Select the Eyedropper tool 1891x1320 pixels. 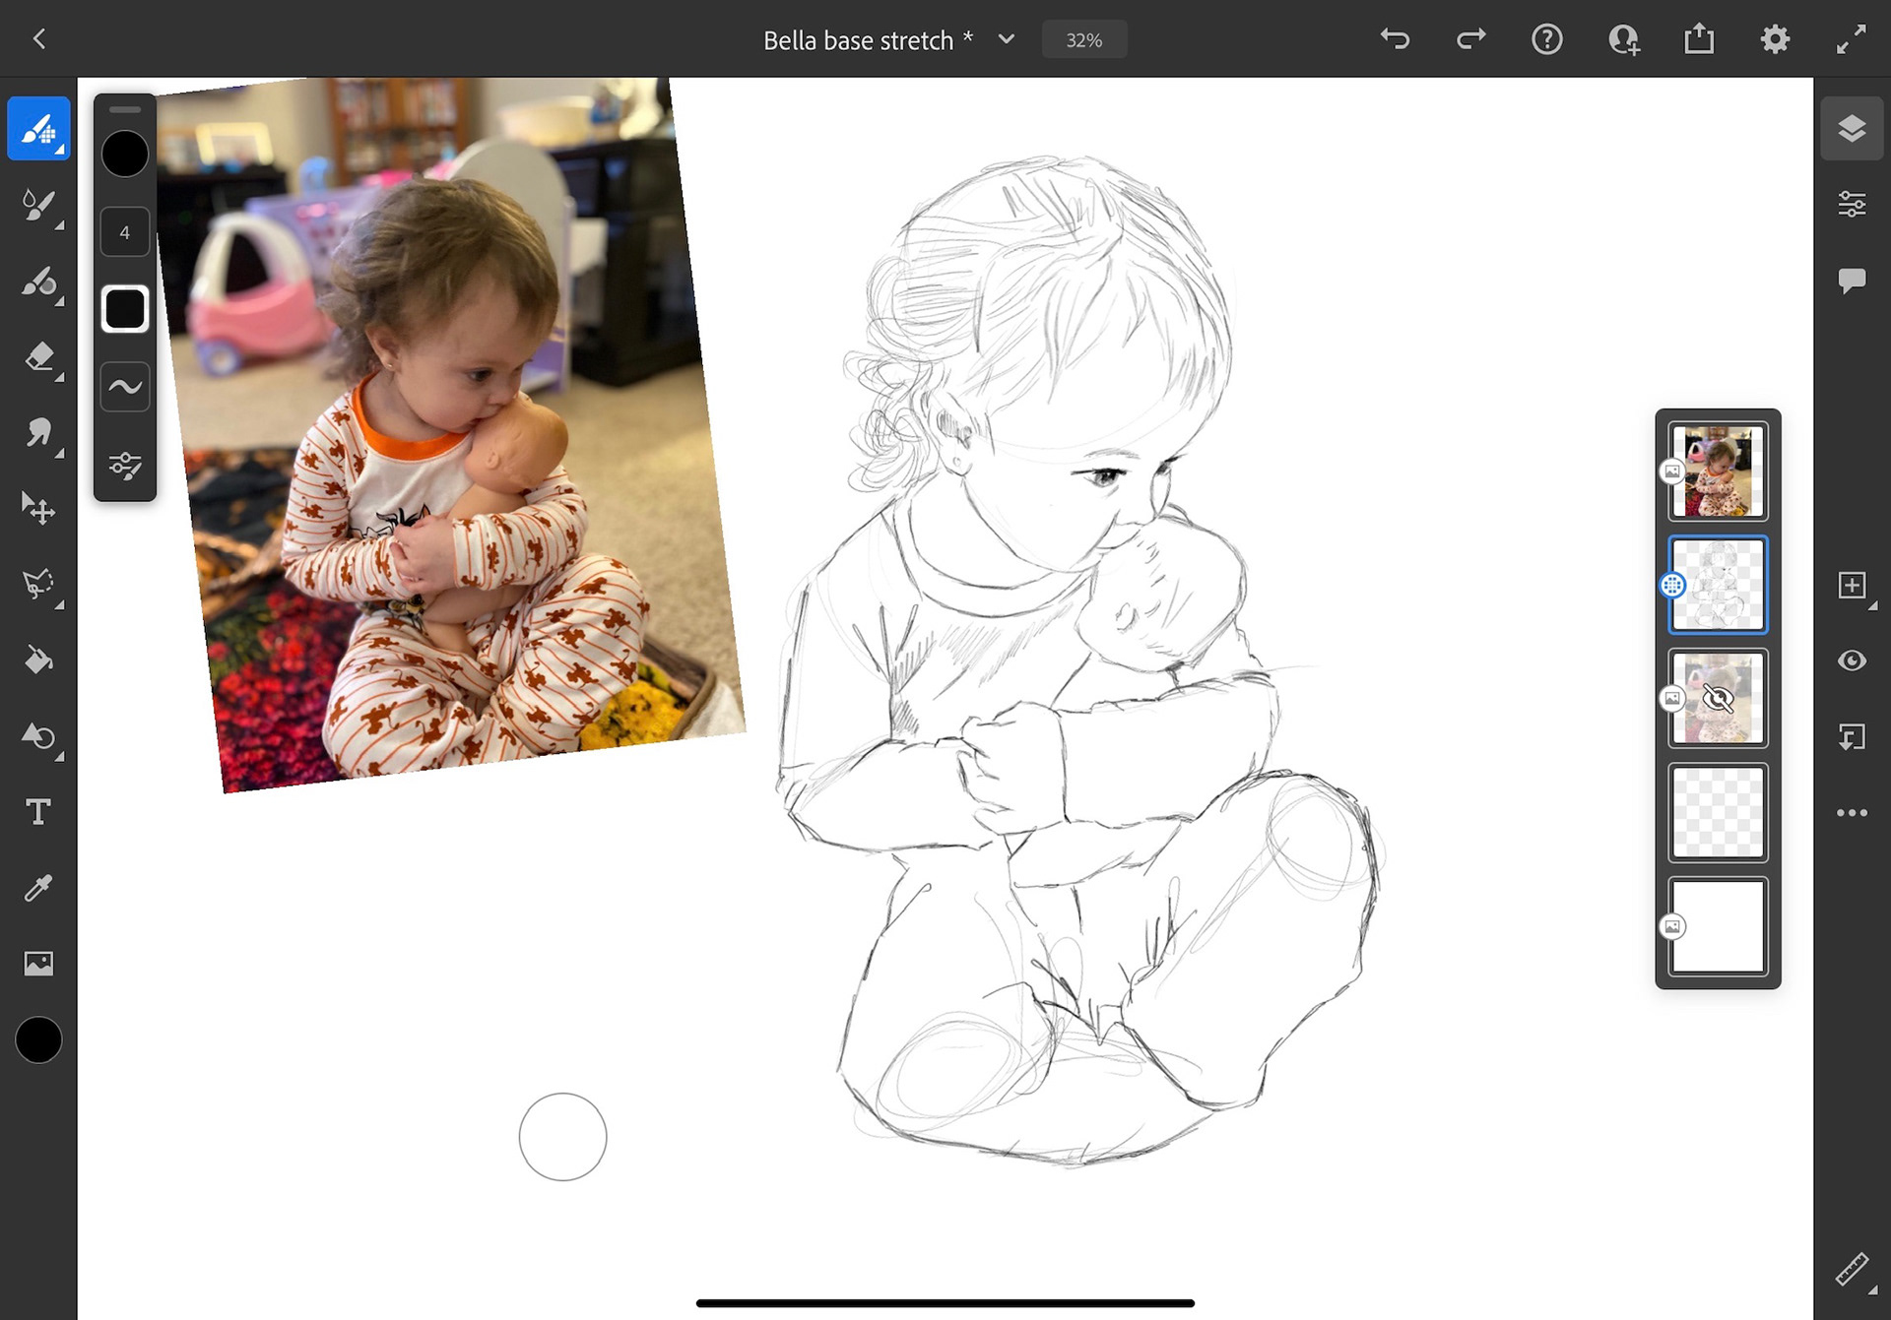38,888
